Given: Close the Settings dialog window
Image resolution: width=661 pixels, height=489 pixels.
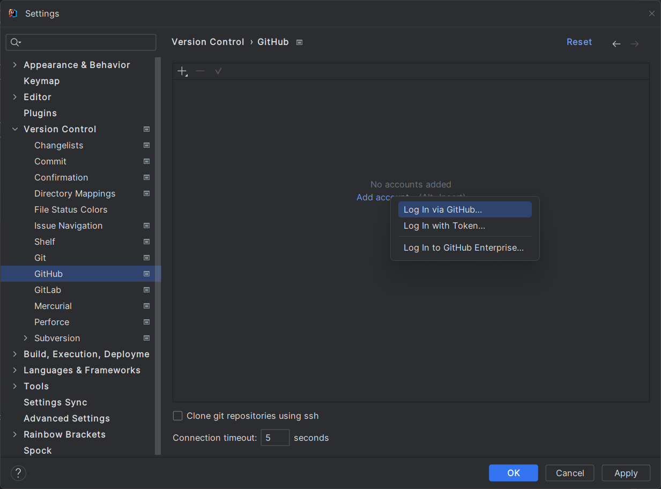Looking at the screenshot, I should [x=651, y=13].
